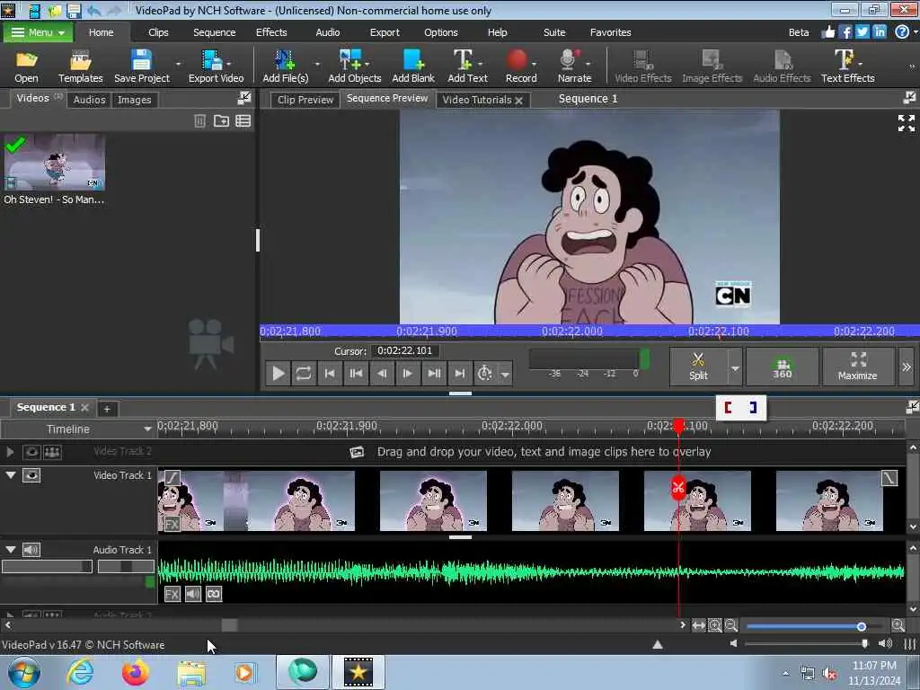The height and width of the screenshot is (690, 920).
Task: Toggle the Audio Track 1 header speaker
Action: 31,550
